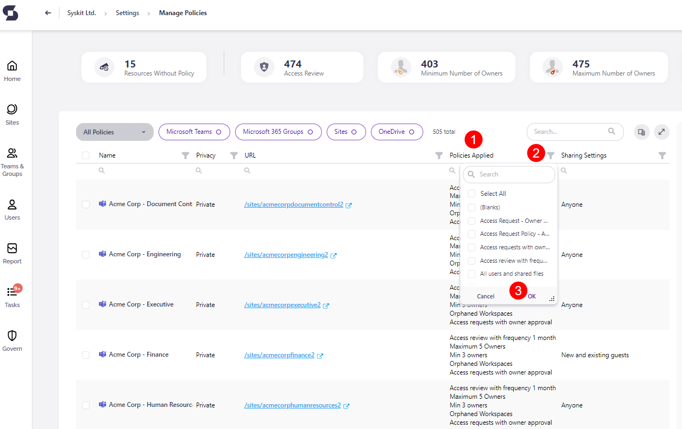The width and height of the screenshot is (682, 429).
Task: Select the Microsoft Teams filter pill
Action: 194,132
